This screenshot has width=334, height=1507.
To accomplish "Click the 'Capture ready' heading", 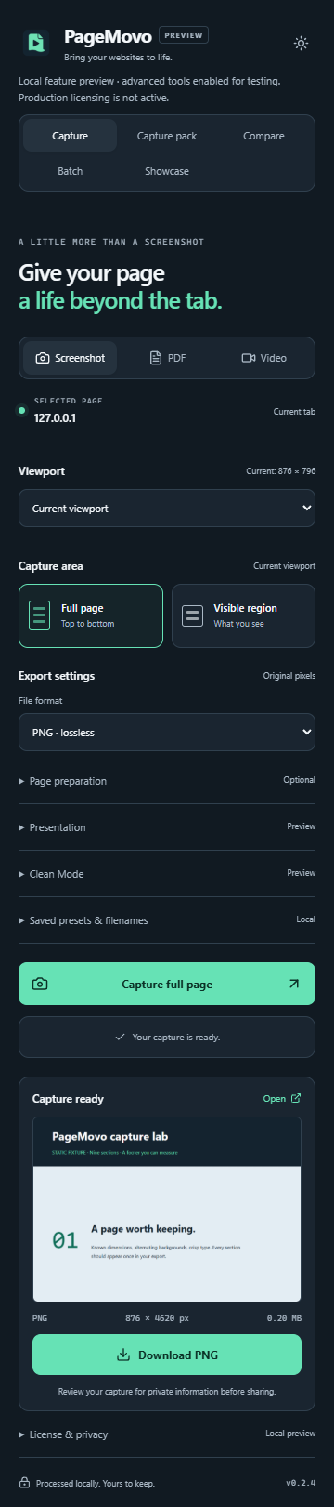I will pos(68,1098).
